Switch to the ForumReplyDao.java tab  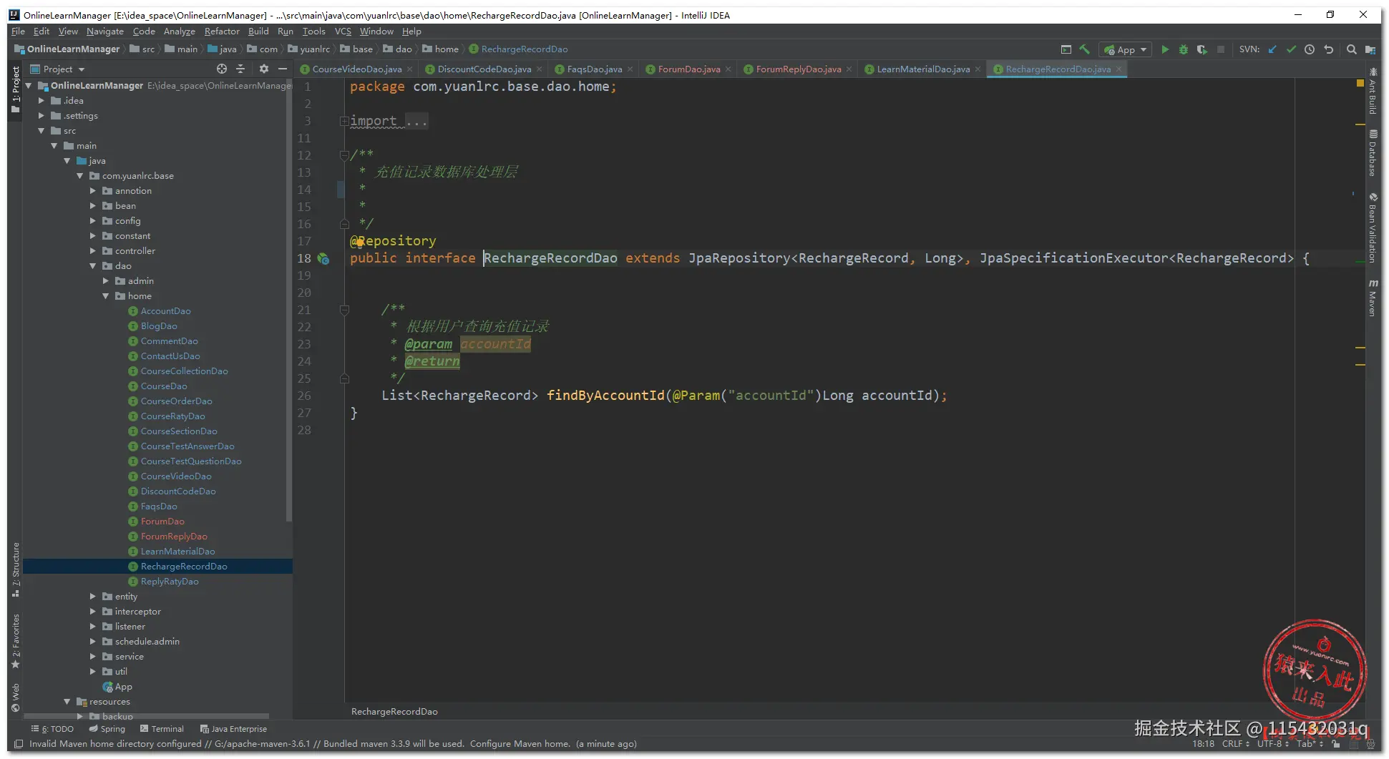tap(799, 69)
